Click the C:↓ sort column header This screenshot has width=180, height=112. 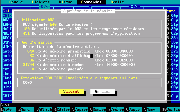(6, 11)
